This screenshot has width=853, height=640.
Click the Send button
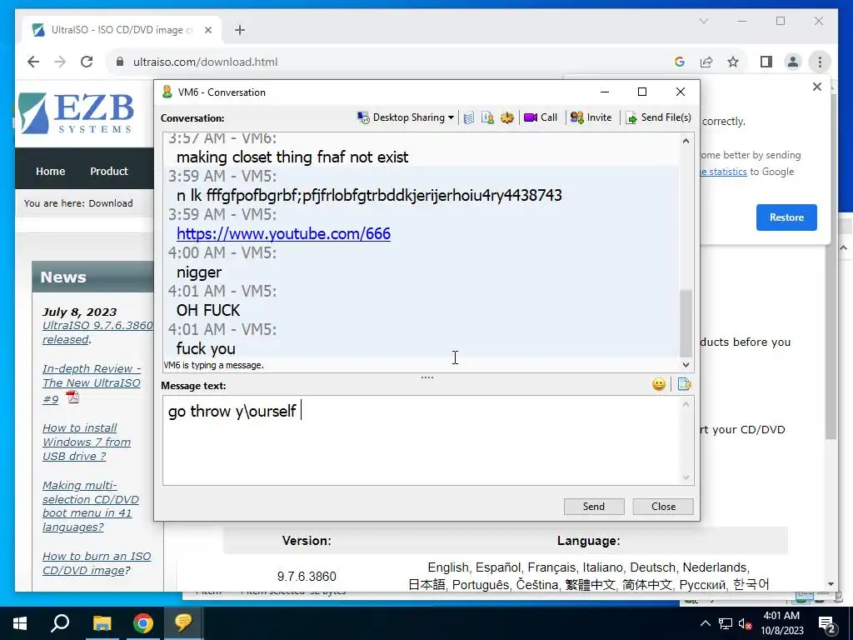(593, 506)
